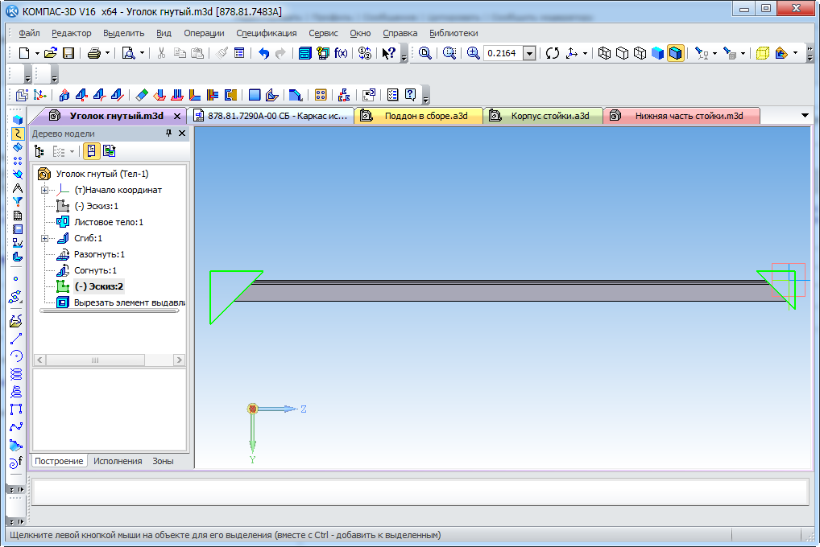The height and width of the screenshot is (547, 820).
Task: Open the zoom scale dropdown
Action: 529,53
